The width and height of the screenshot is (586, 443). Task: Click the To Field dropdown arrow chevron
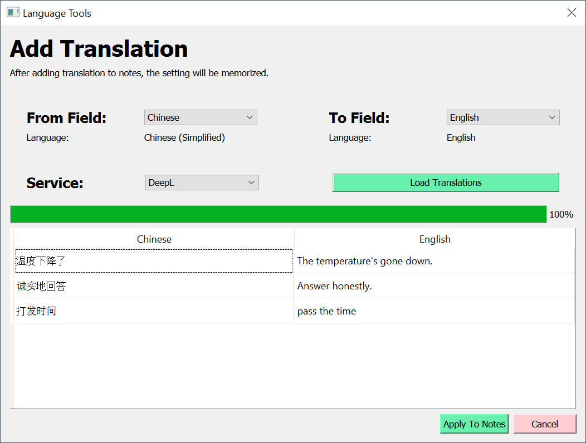[x=552, y=117]
